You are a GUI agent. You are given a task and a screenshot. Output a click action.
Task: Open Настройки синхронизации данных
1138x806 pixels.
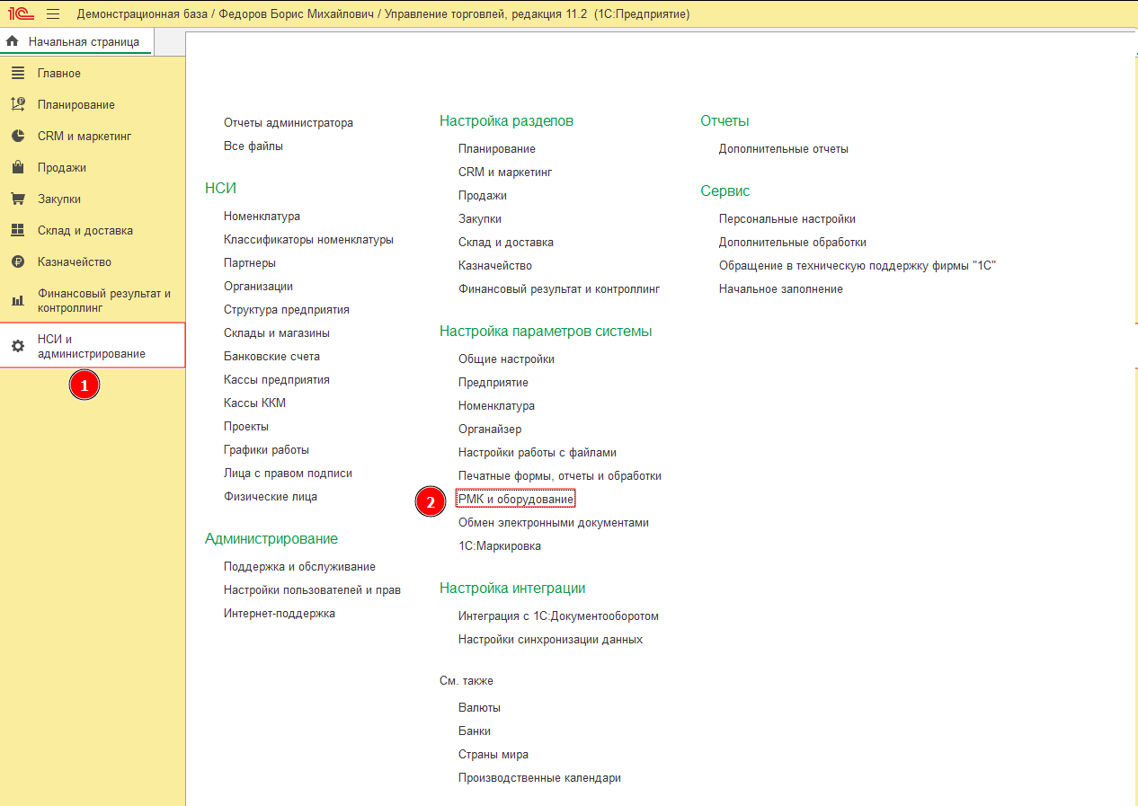(x=550, y=640)
